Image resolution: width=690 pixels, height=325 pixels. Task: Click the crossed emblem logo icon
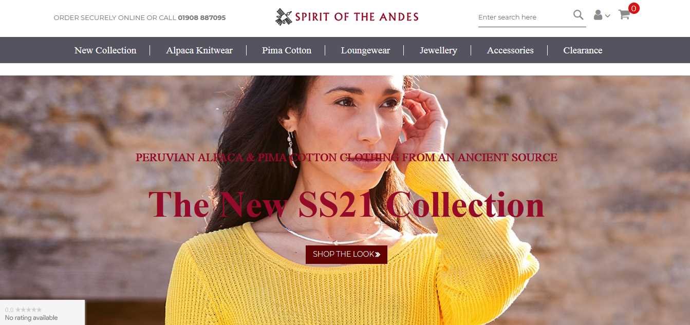(x=284, y=16)
